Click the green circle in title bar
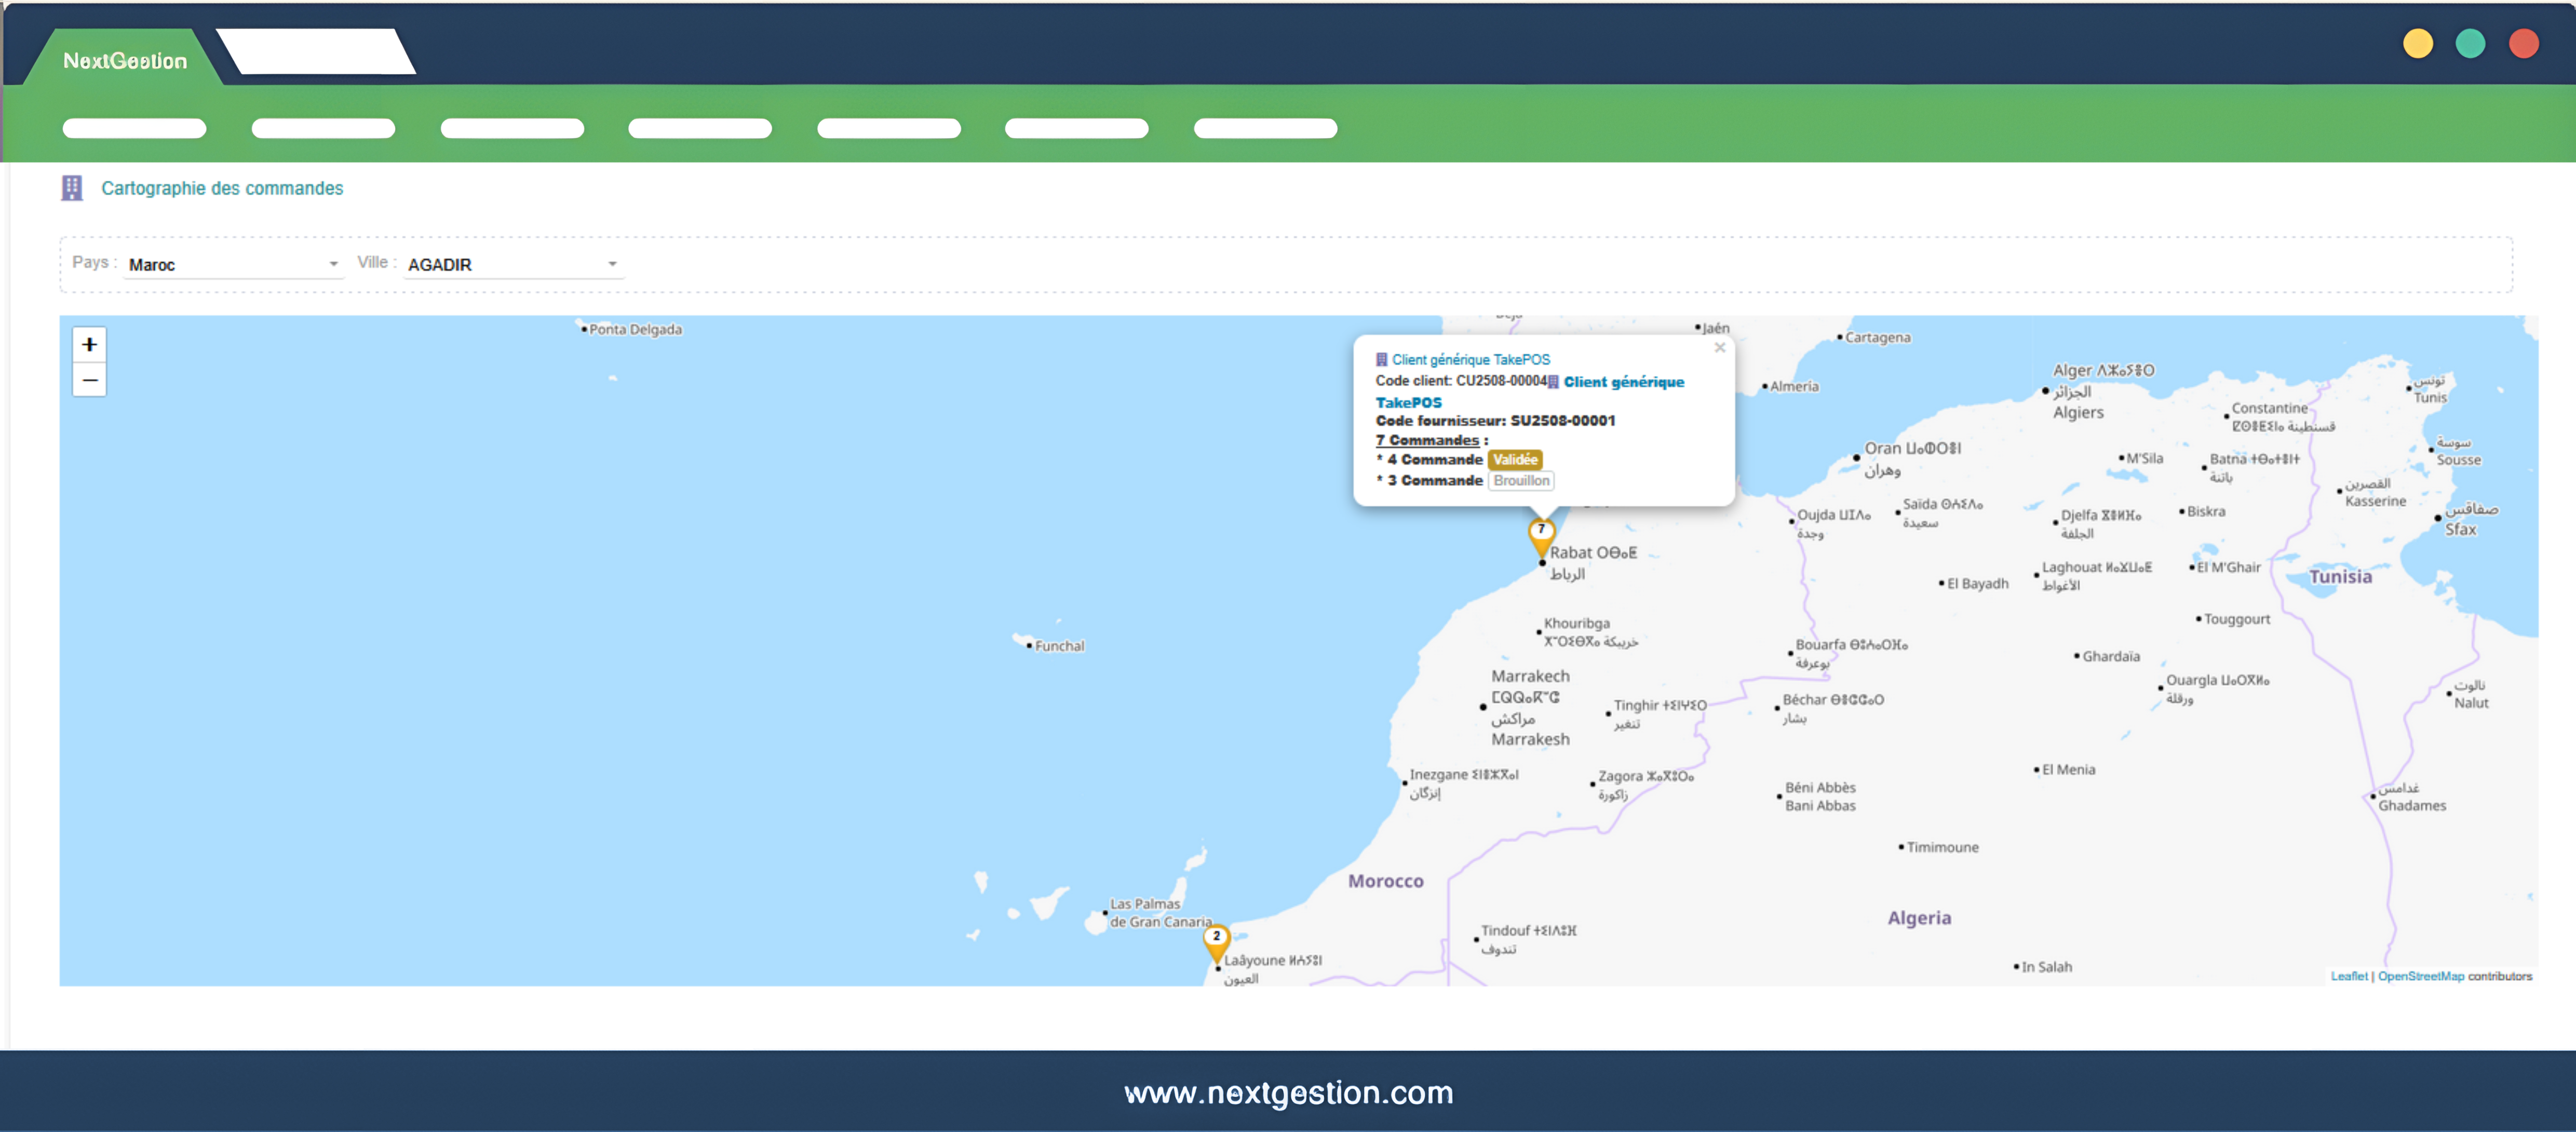Screen dimensions: 2576x1132 (2470, 44)
